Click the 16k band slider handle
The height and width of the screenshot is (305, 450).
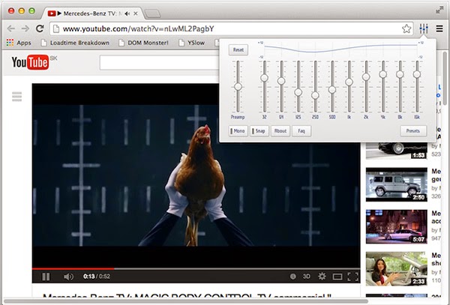(417, 74)
